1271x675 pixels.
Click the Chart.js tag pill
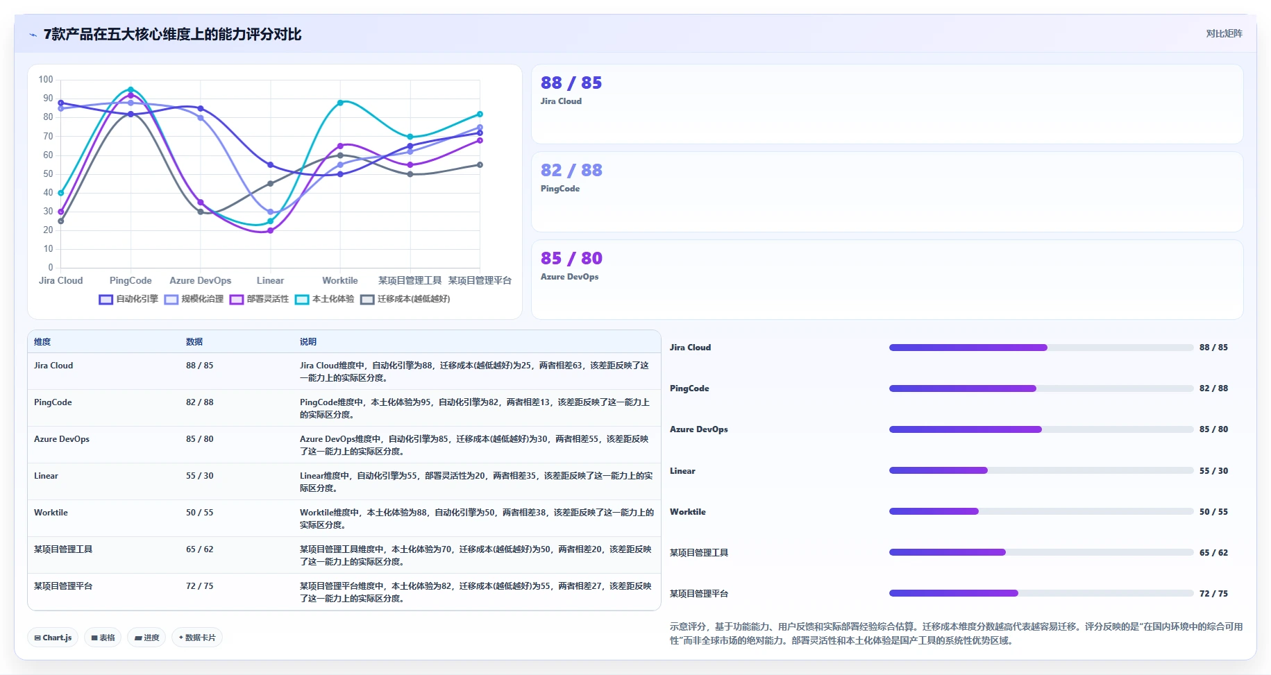(53, 638)
